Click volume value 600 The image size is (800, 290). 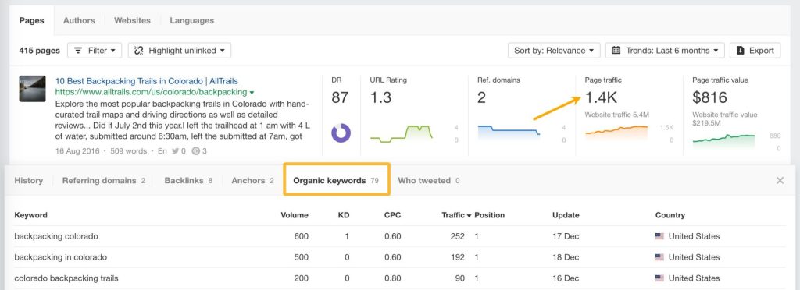[301, 236]
